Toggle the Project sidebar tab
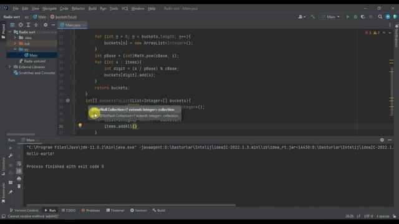Screen dimensions: 399x224 coord(3,31)
